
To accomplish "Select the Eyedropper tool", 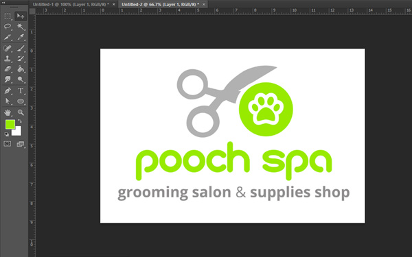I will point(21,37).
